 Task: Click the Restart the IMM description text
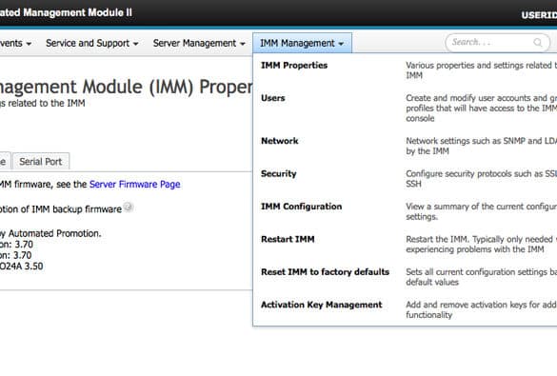tap(482, 245)
